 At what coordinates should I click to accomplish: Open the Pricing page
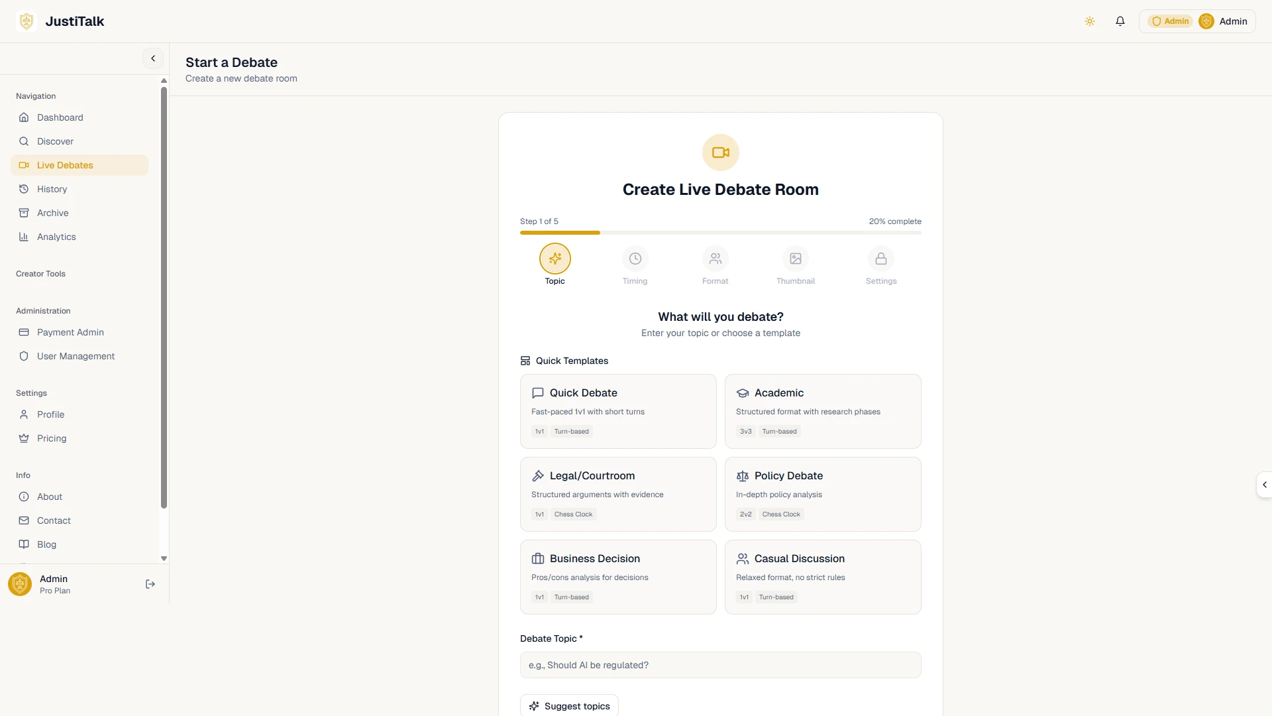(x=79, y=438)
